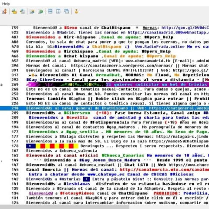
Task: Select the #gay_maduros row with 194 users
Action: 104,127
